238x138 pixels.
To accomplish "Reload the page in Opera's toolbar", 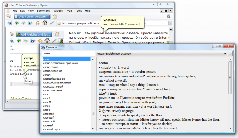I will [x=38, y=23].
